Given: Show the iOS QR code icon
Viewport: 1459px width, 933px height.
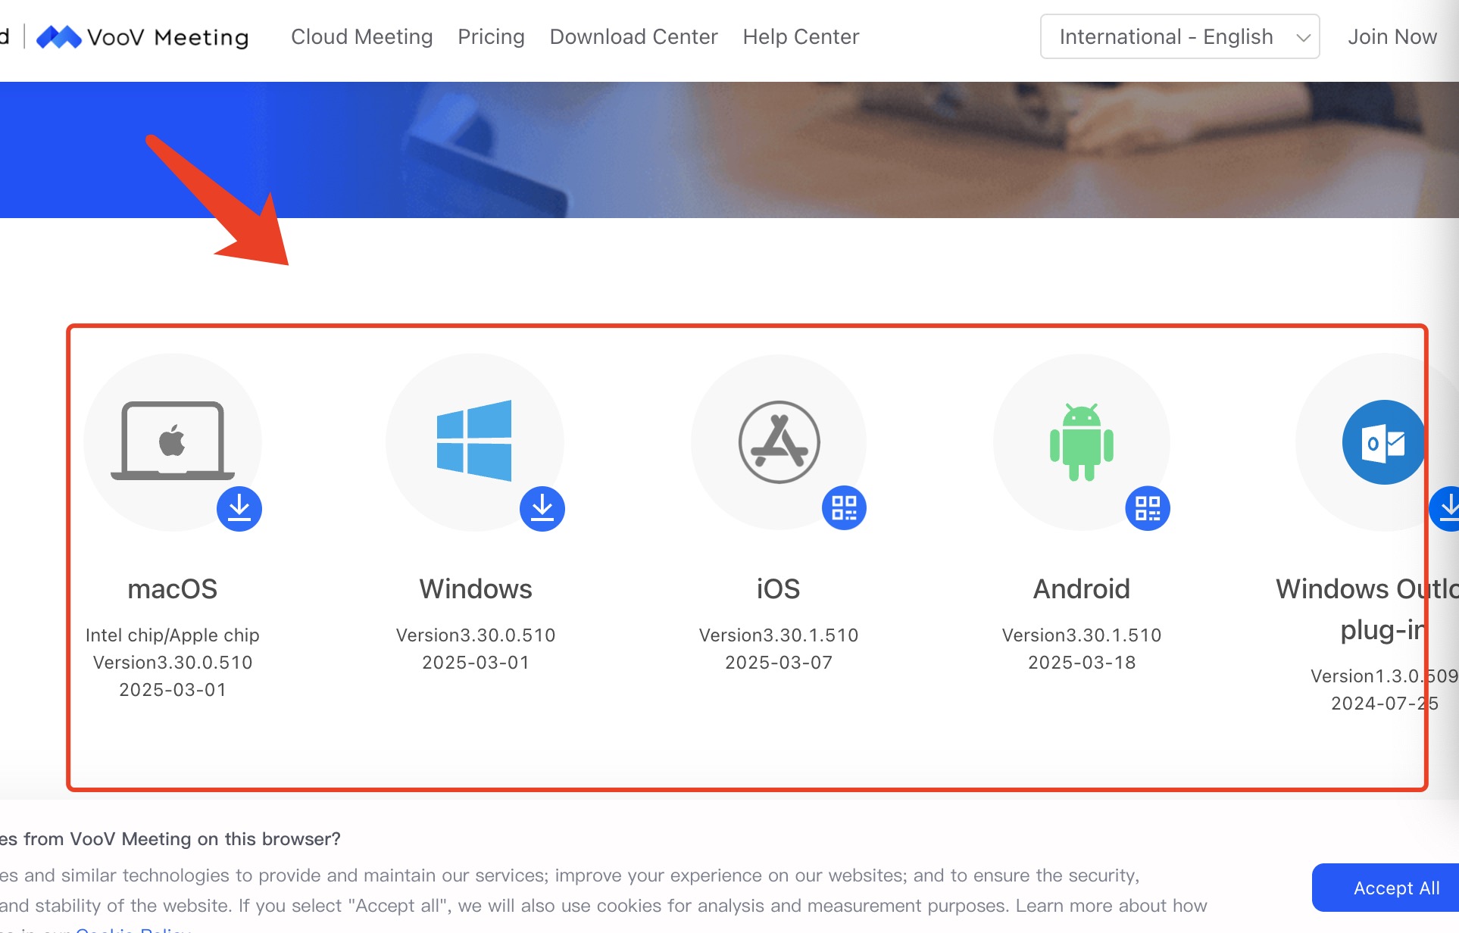Looking at the screenshot, I should (844, 508).
